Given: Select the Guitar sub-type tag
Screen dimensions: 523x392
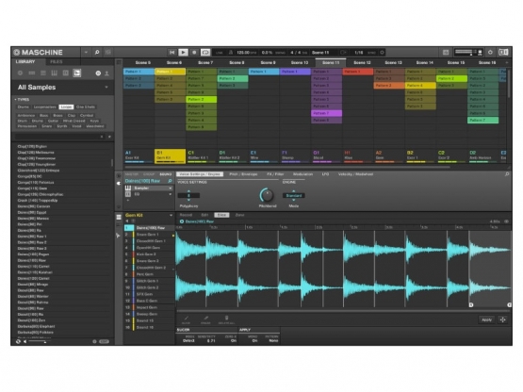Looking at the screenshot, I should click(53, 121).
